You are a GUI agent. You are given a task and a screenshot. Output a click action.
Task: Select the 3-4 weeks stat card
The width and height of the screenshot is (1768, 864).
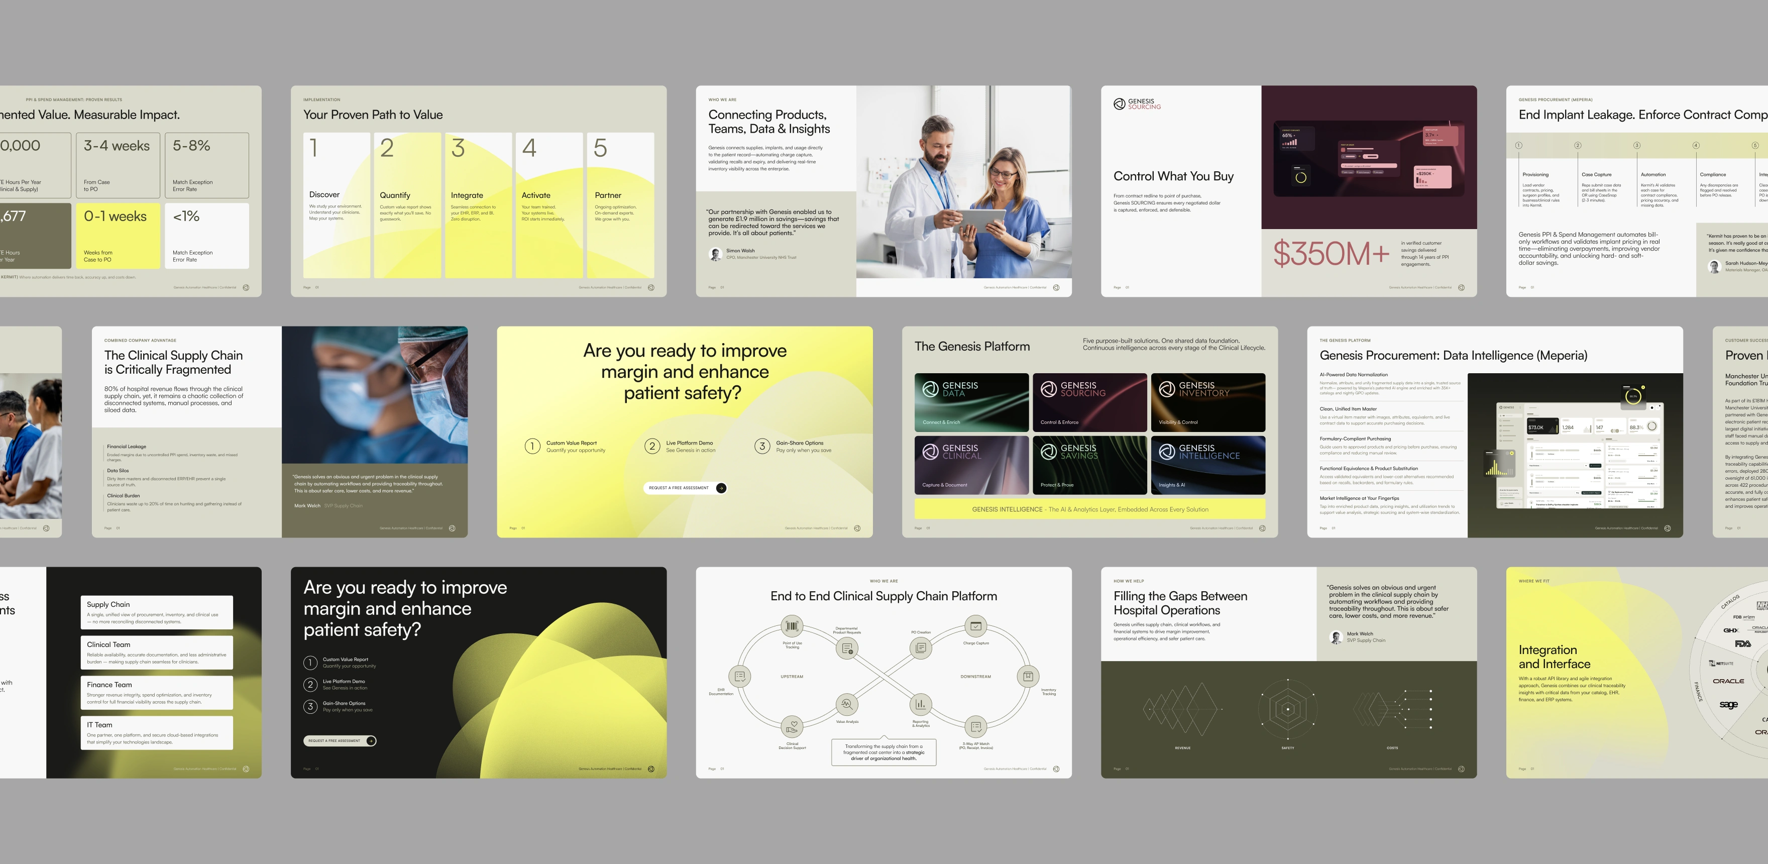point(118,165)
